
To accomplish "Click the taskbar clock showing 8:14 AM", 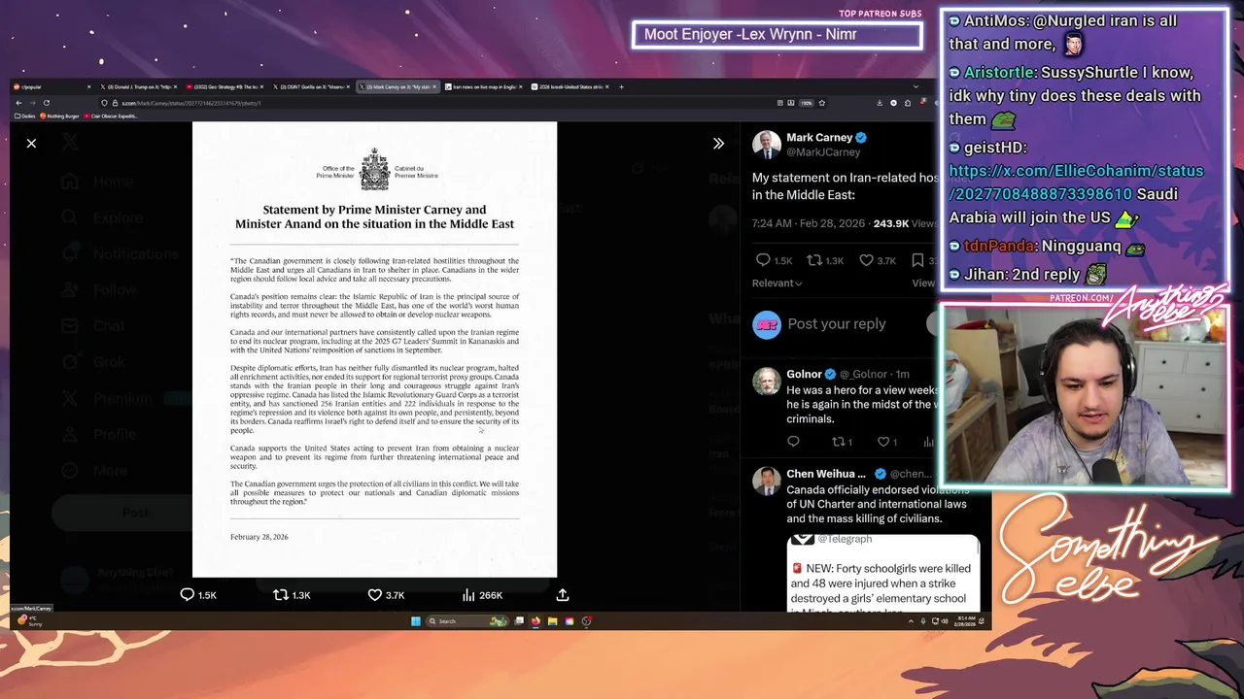I will (x=966, y=621).
